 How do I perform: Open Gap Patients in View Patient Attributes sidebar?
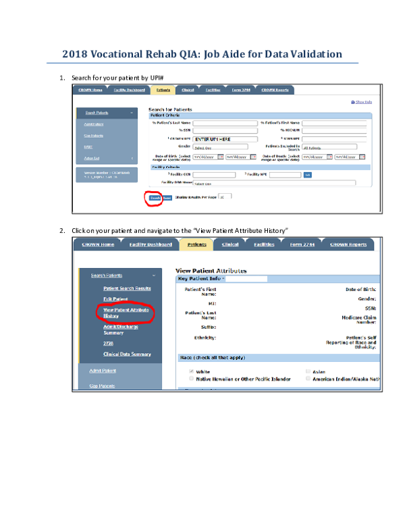(x=102, y=386)
